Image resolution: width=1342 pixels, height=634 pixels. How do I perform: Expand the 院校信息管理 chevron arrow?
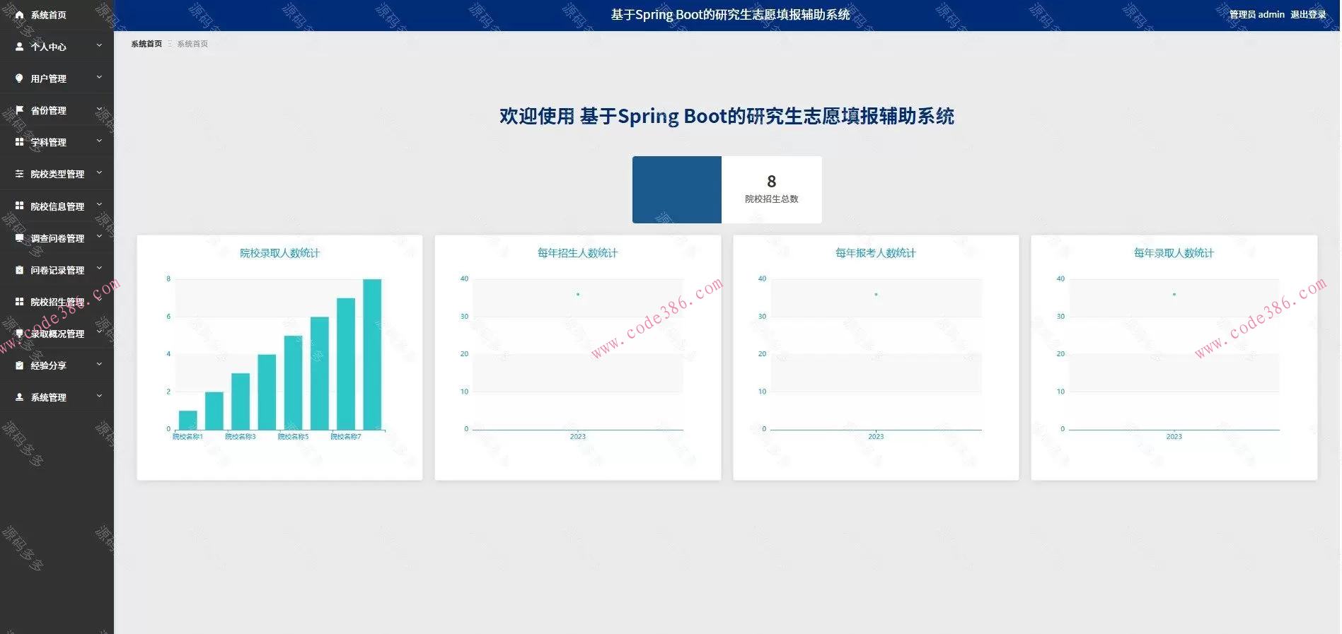click(99, 205)
